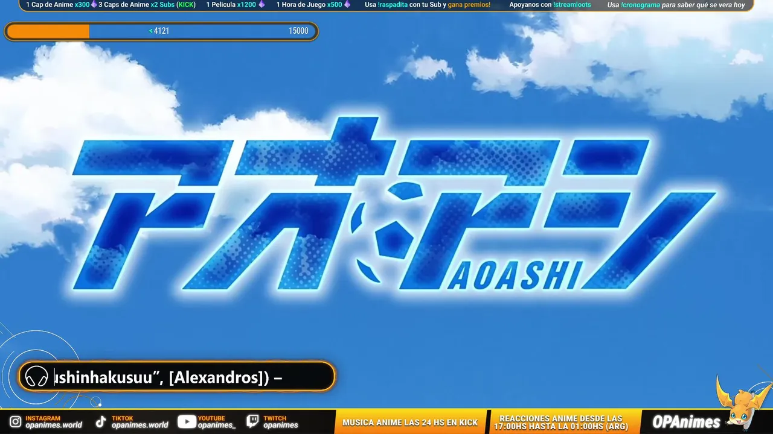773x434 pixels.
Task: Click the TikTok logo icon
Action: [x=101, y=422]
